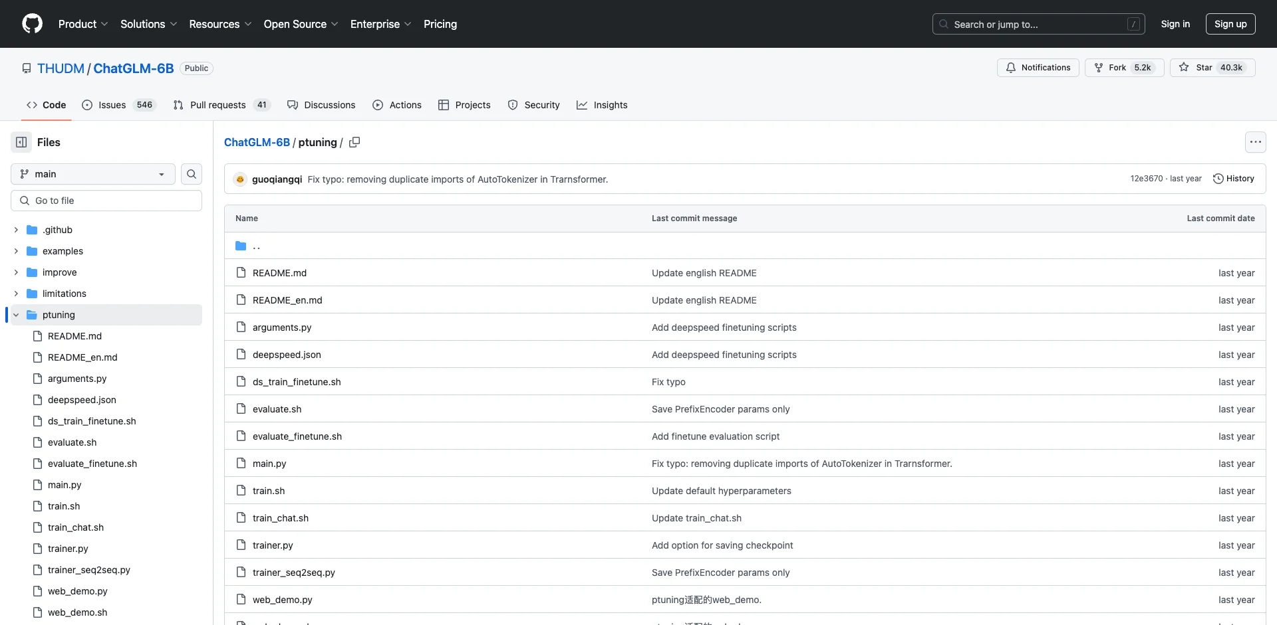Click the History clock button

pos(1234,179)
